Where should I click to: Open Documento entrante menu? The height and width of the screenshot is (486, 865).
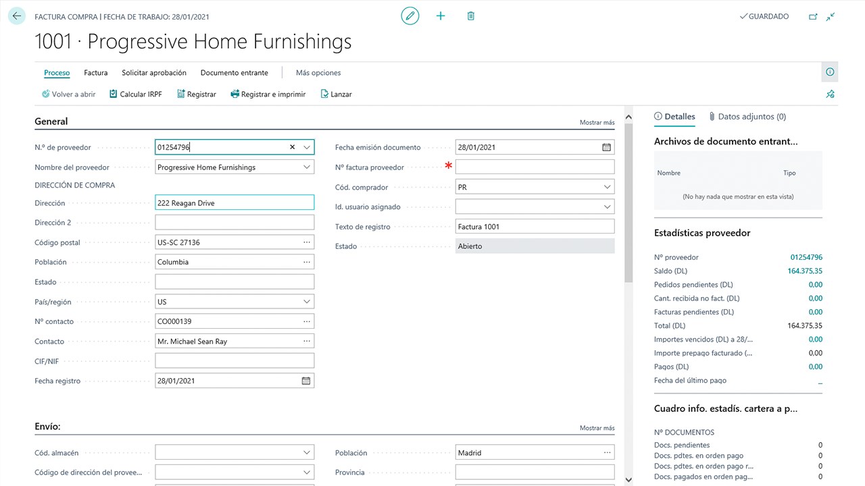tap(234, 73)
